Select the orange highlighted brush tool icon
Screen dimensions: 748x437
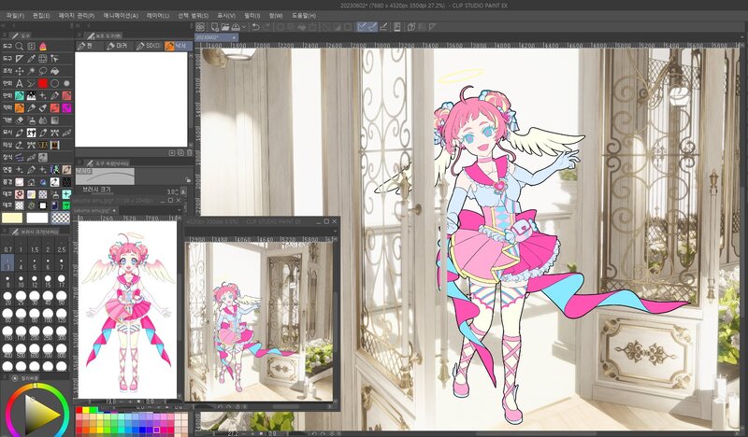pyautogui.click(x=20, y=108)
